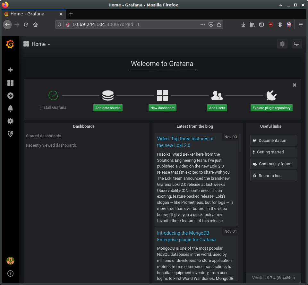The height and width of the screenshot is (285, 308).
Task: Click the users icon in setup steps
Action: coord(217,96)
